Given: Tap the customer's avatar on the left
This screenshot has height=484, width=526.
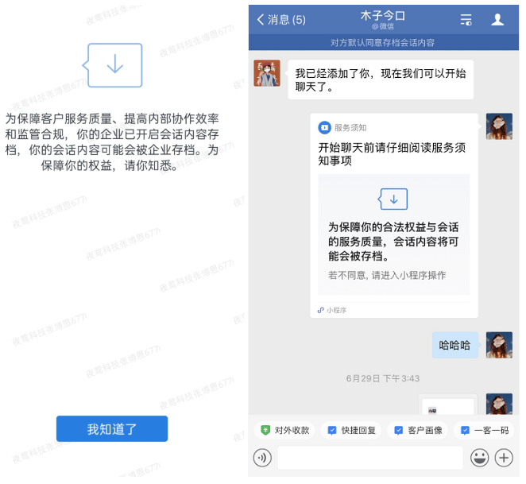Looking at the screenshot, I should [267, 73].
